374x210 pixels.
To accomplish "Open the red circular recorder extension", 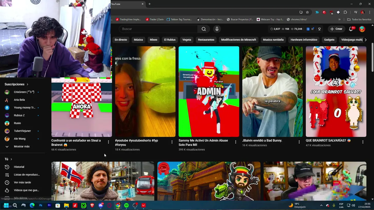I will (324, 12).
